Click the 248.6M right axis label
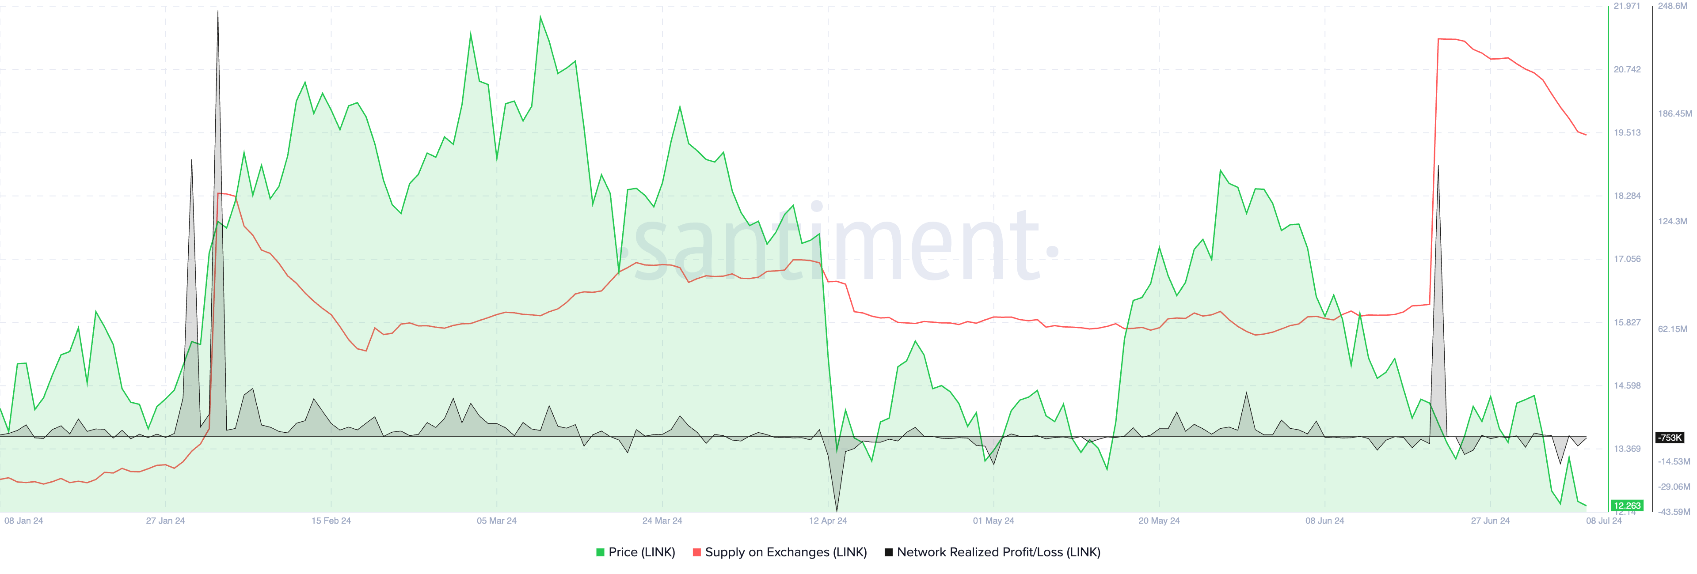This screenshot has width=1697, height=574. coord(1673,6)
